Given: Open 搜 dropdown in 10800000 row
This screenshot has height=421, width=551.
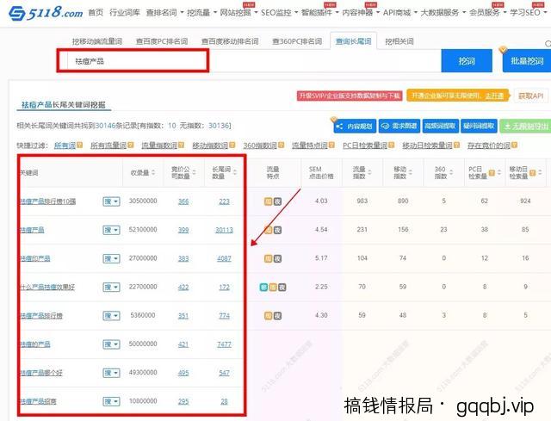Looking at the screenshot, I should click(x=111, y=401).
